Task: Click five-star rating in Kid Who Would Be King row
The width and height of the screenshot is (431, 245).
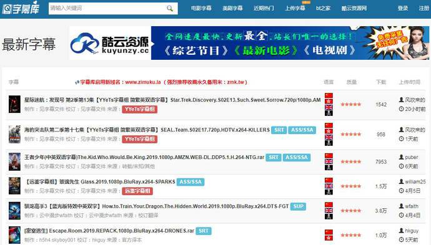Action: 351,161
